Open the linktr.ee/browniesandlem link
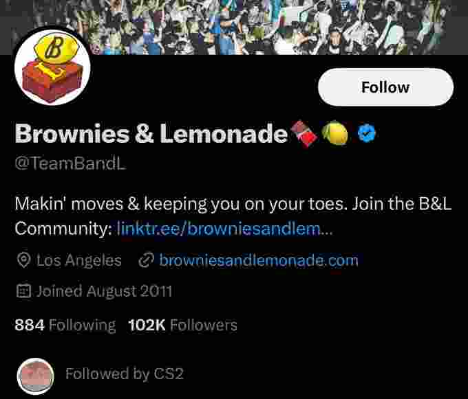Viewport: 468px width, 399px height. [224, 229]
